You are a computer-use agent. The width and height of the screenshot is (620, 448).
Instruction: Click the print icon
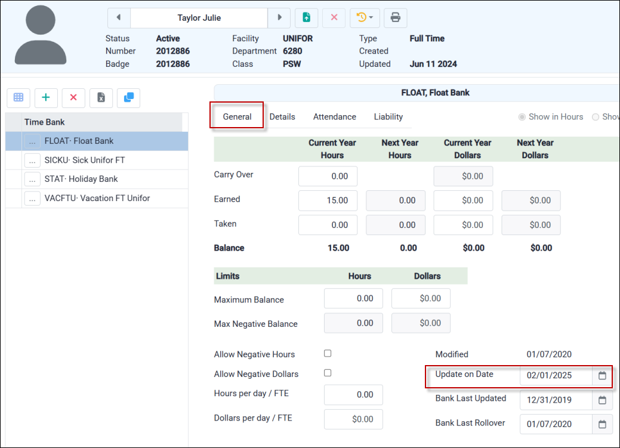[396, 17]
